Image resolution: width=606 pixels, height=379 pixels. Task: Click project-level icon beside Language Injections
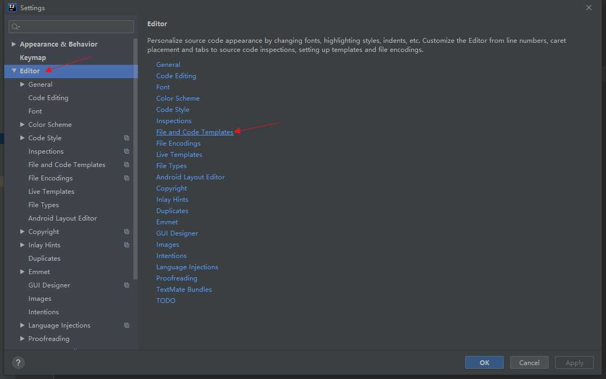[x=126, y=325]
